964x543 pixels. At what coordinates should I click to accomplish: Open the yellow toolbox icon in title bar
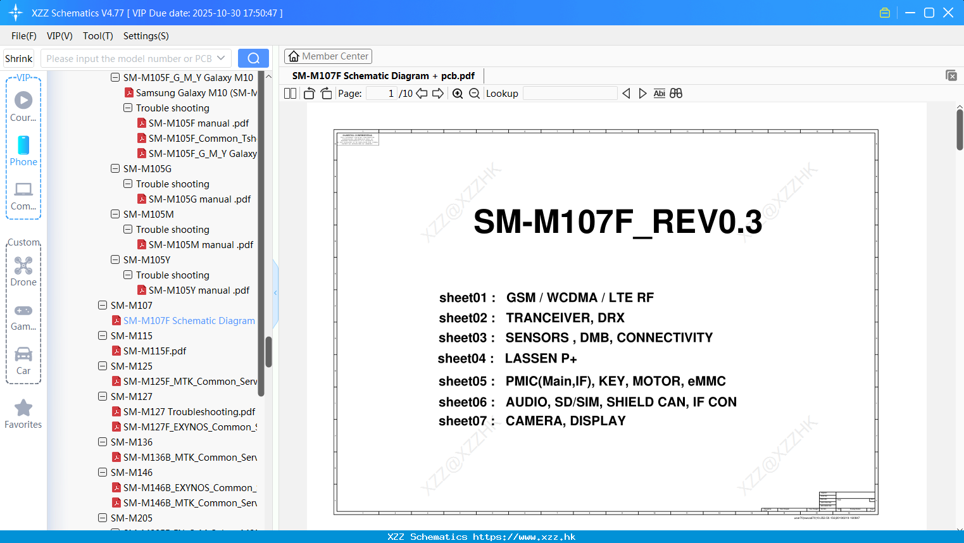[885, 13]
